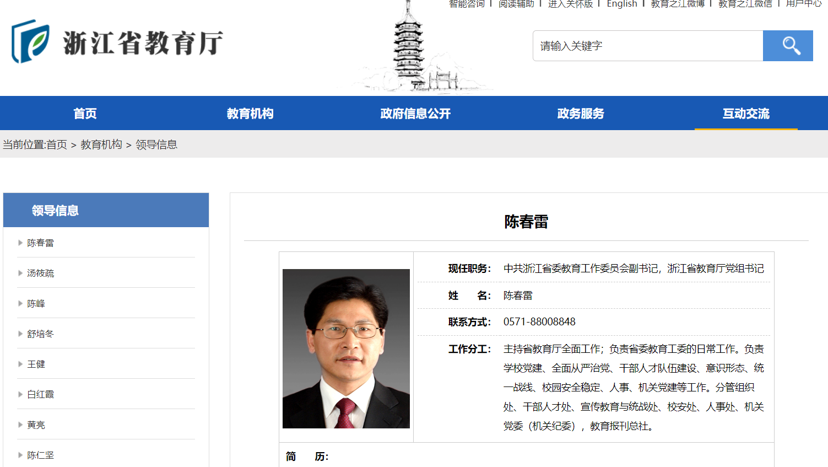Type in the 请输入关键字 search field
Image resolution: width=828 pixels, height=467 pixels.
click(647, 46)
